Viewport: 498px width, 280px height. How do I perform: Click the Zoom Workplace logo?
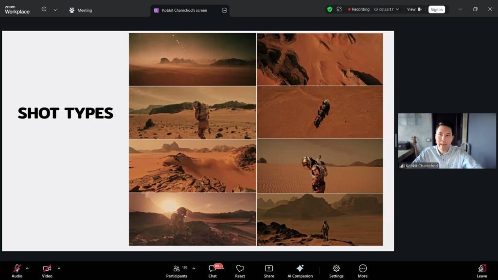(17, 10)
